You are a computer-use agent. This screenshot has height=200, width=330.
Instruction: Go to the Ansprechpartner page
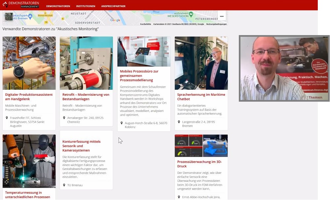113,6
